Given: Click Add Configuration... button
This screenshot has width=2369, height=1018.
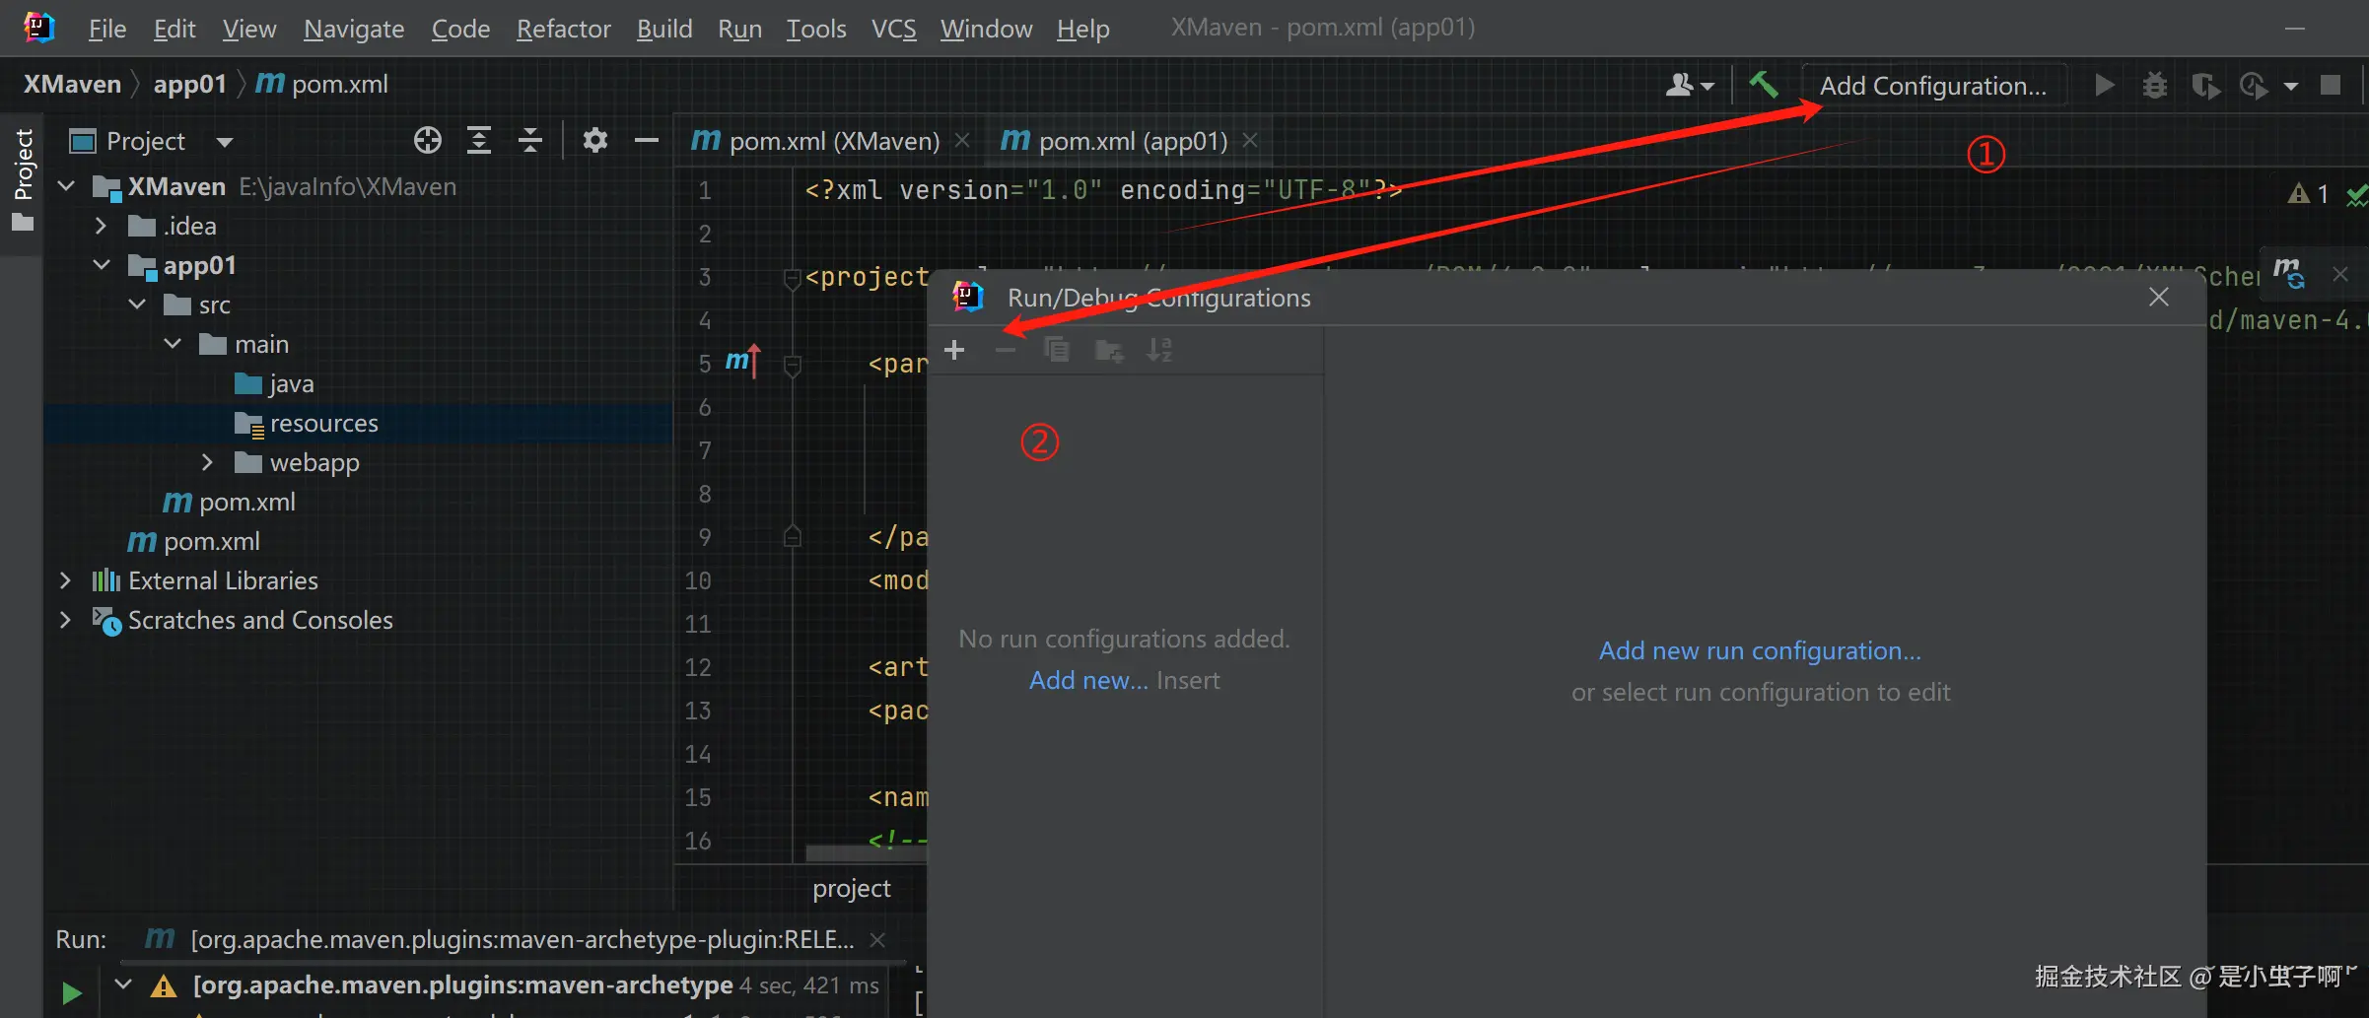Looking at the screenshot, I should point(1932,86).
